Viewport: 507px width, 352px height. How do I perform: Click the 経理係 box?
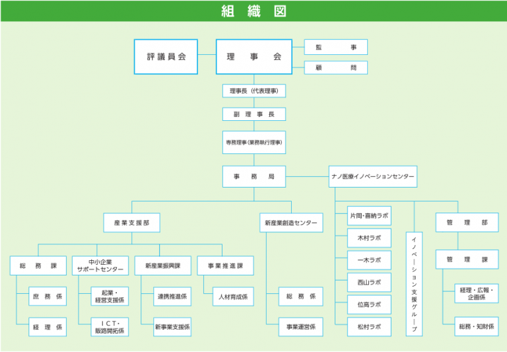pyautogui.click(x=48, y=327)
